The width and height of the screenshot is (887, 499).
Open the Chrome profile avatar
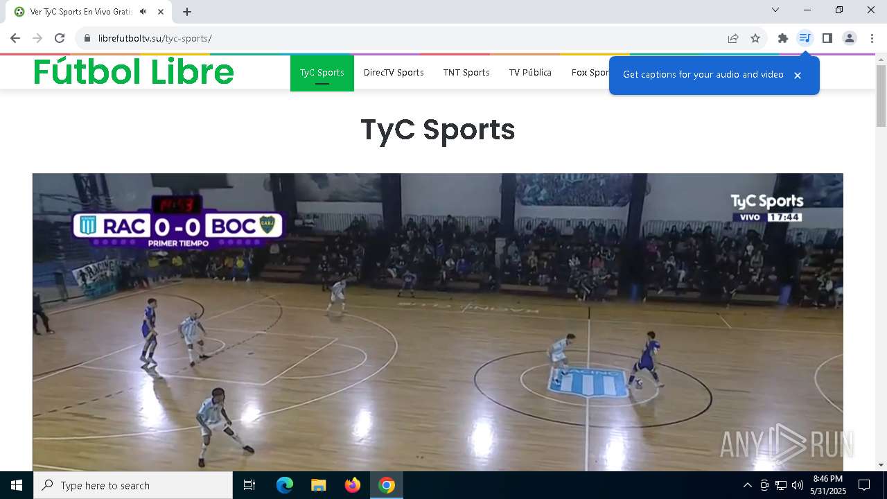pos(850,38)
